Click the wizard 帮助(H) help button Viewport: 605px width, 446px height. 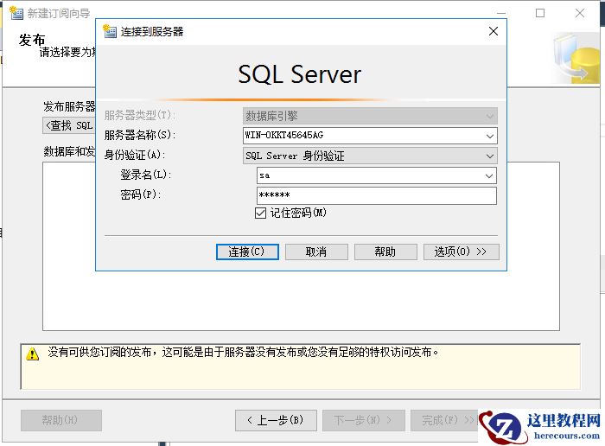(x=61, y=420)
